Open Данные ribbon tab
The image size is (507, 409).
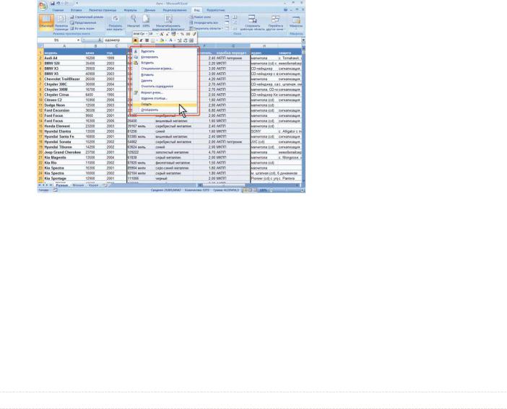tap(149, 10)
